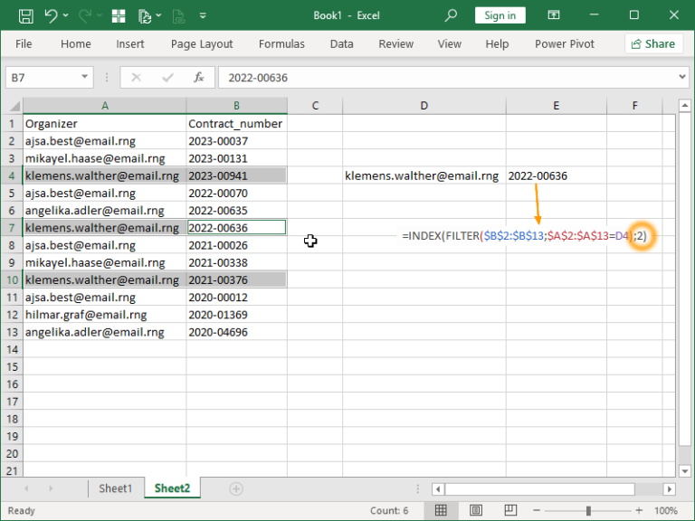Open the Undo history dropdown arrow
695x521 pixels.
65,15
